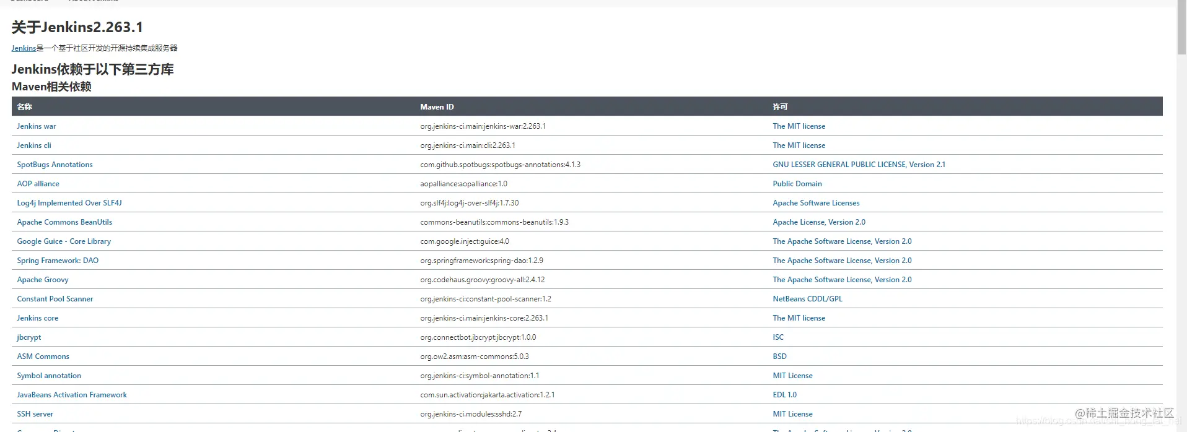
Task: Open the EDL 1.0 license link
Action: pos(784,395)
